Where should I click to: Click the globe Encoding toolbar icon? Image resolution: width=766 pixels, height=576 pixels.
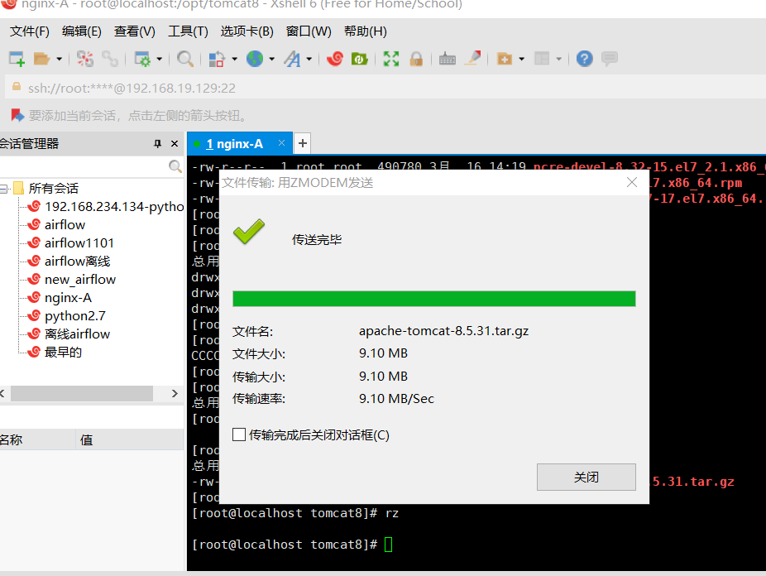(x=255, y=59)
